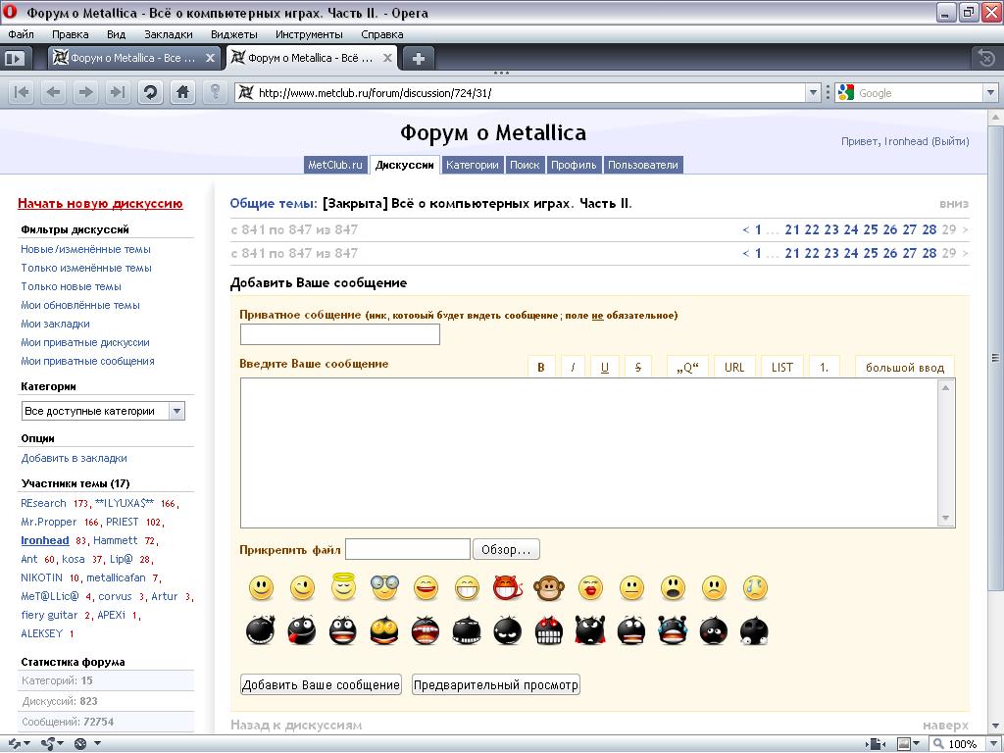The image size is (1004, 753).
Task: Insert the monkey face emoticon
Action: (549, 587)
